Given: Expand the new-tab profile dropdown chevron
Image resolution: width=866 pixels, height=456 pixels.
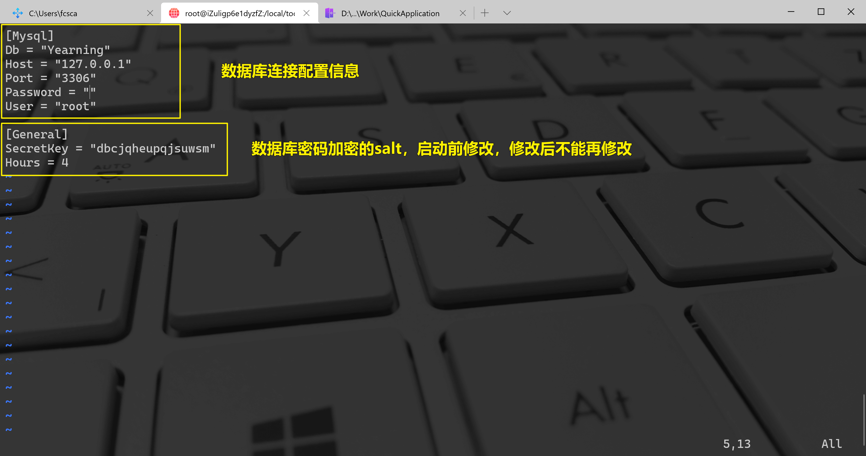Looking at the screenshot, I should tap(507, 13).
